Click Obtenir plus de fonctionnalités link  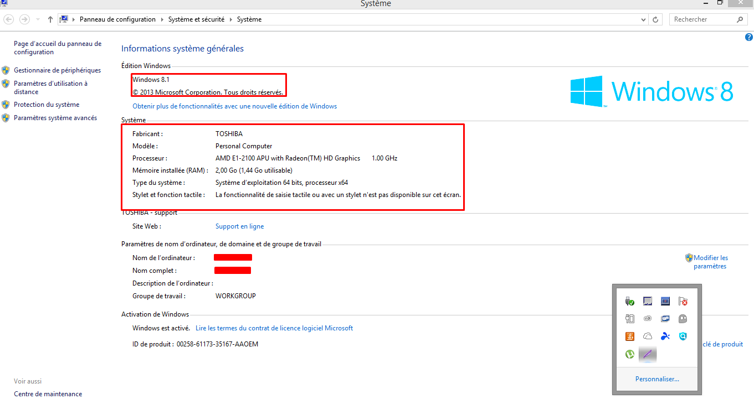234,106
